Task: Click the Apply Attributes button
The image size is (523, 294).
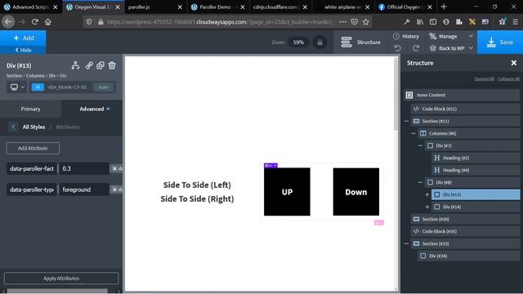Action: tap(61, 278)
